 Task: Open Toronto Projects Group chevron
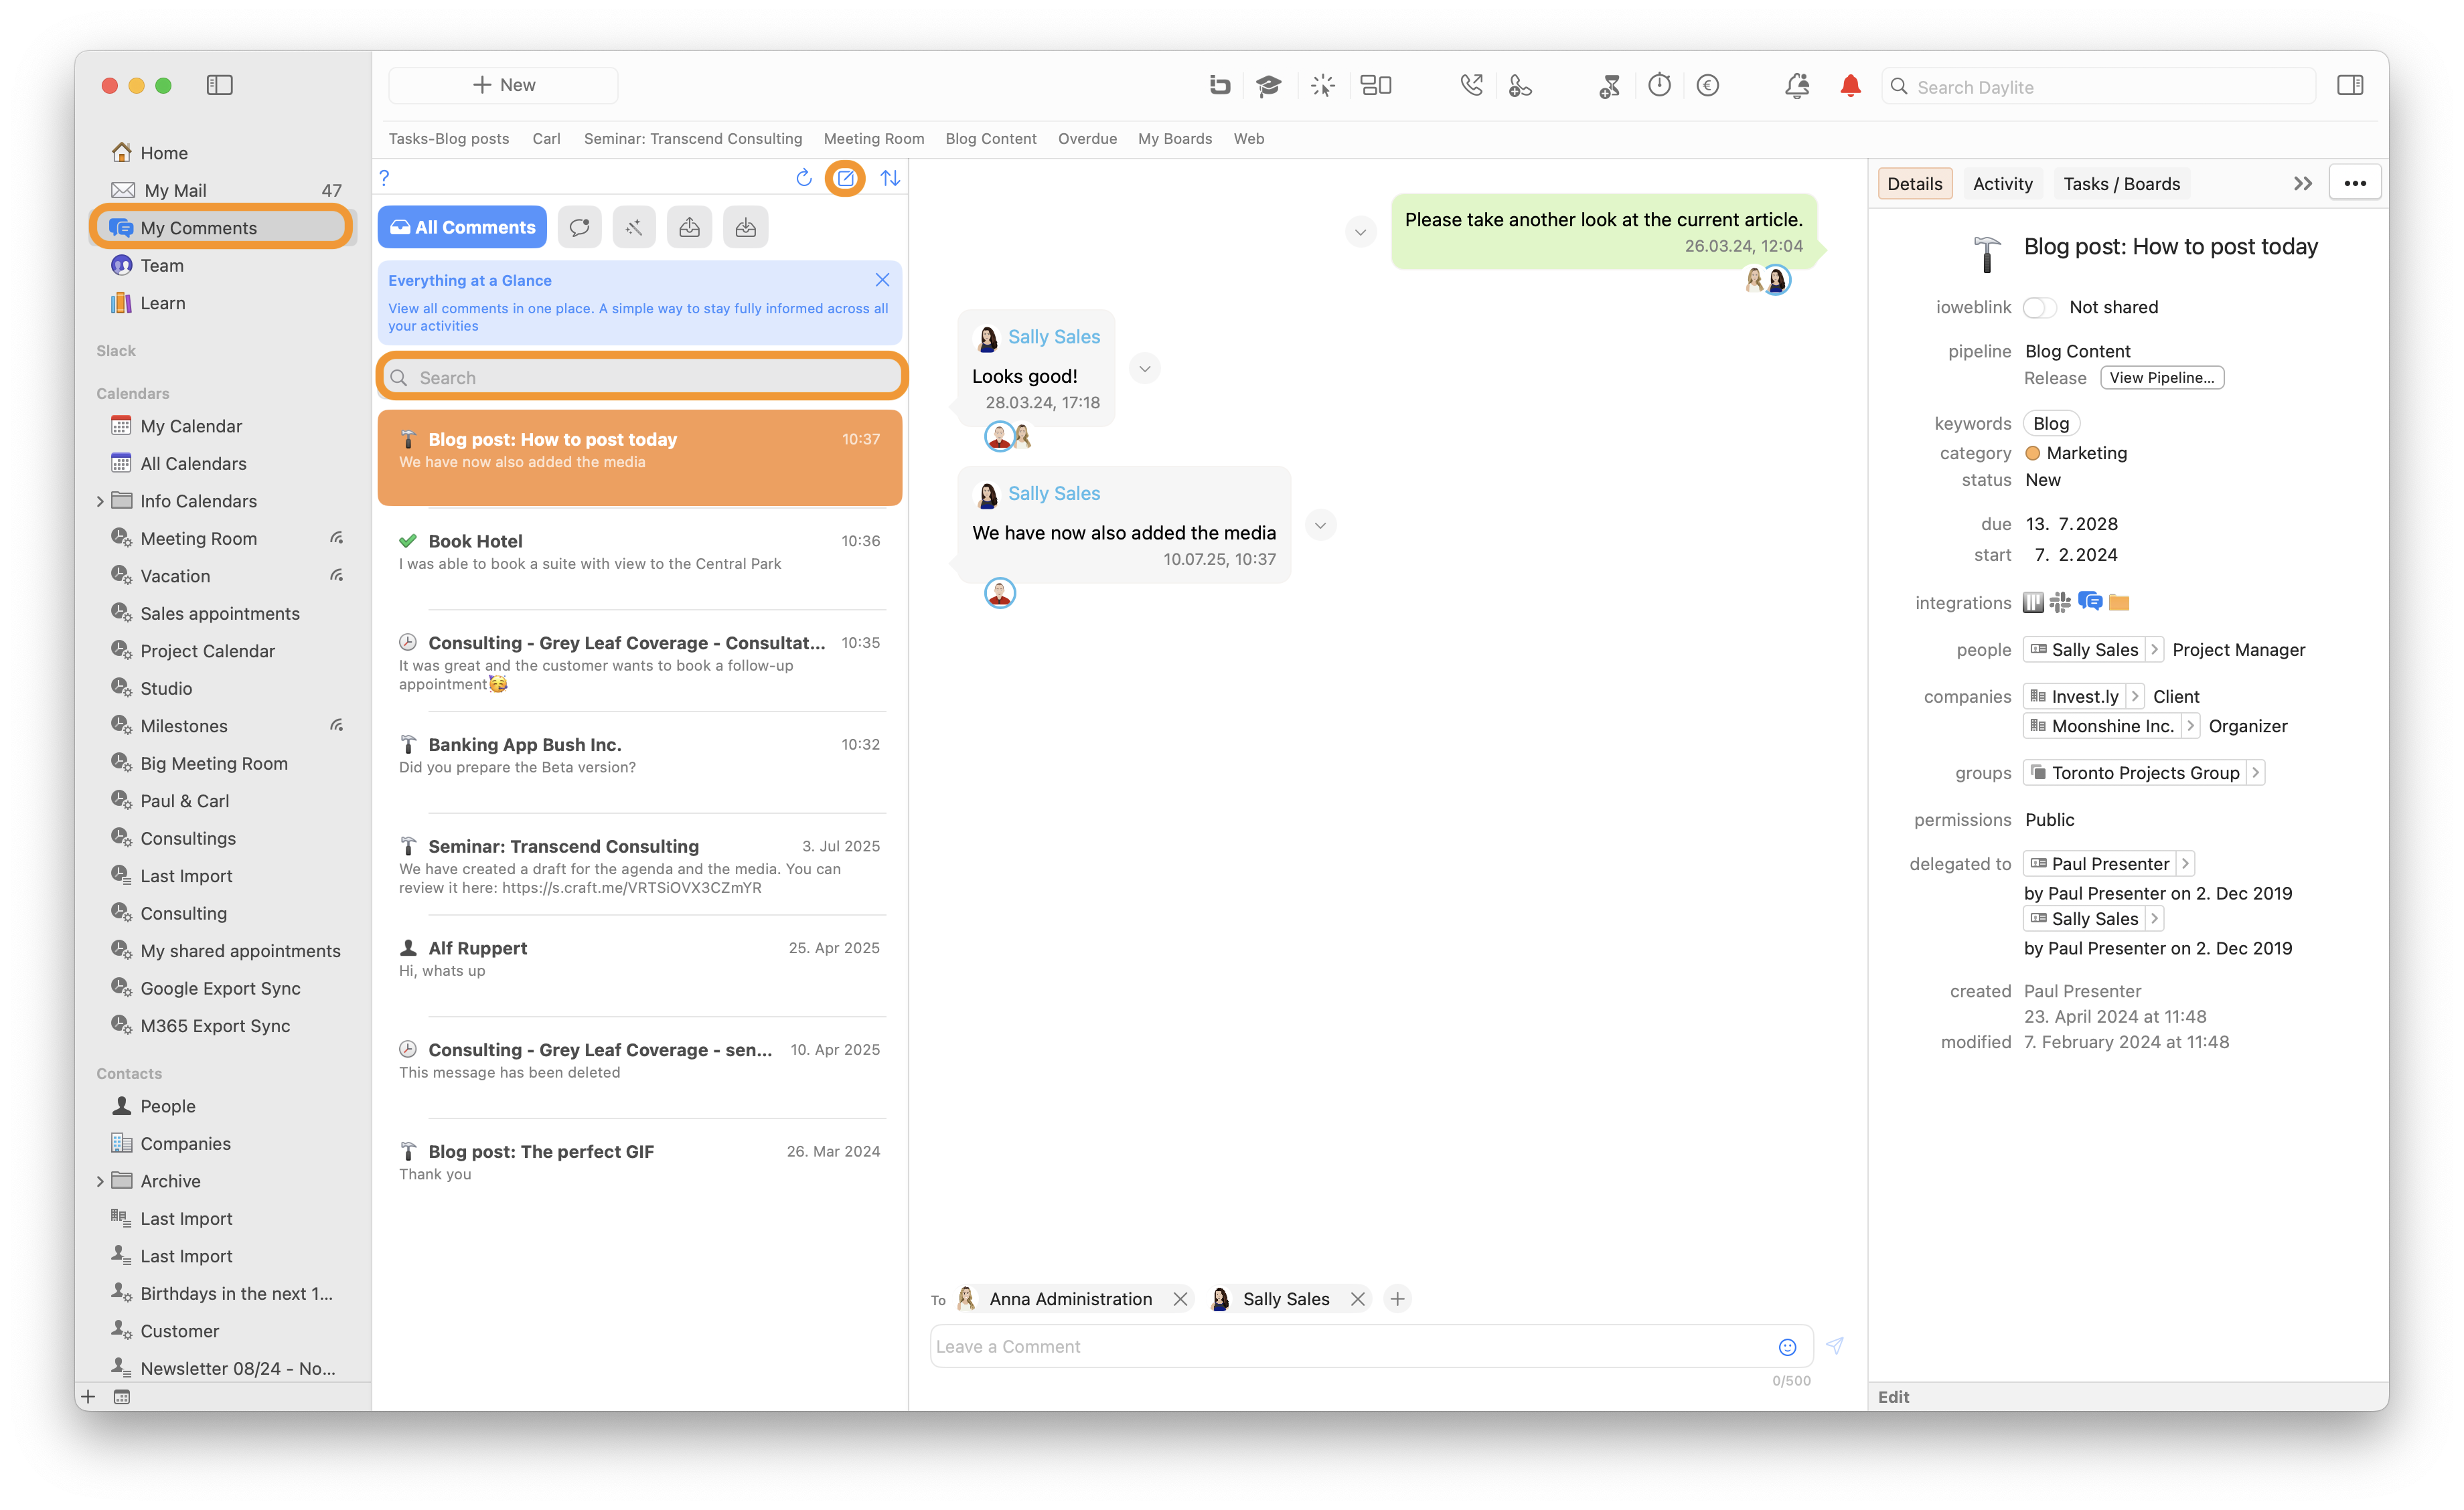coord(2255,772)
